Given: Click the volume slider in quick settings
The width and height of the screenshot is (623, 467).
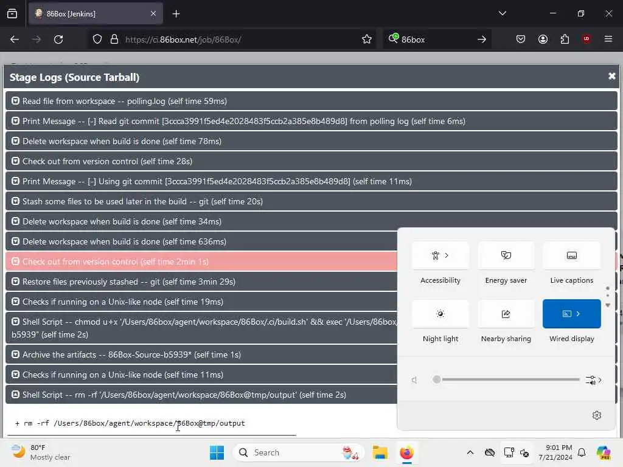Looking at the screenshot, I should (x=507, y=379).
